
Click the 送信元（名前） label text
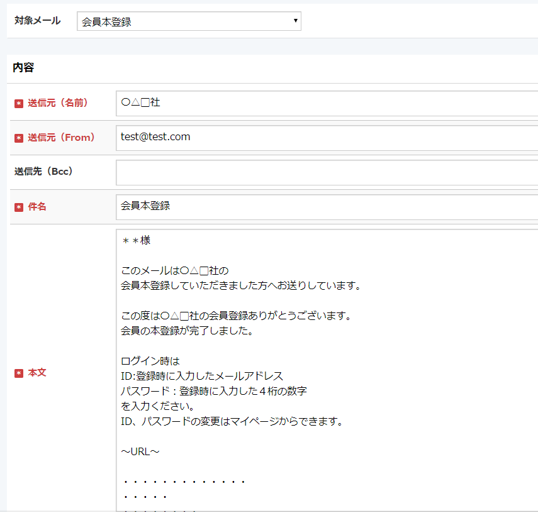click(58, 103)
